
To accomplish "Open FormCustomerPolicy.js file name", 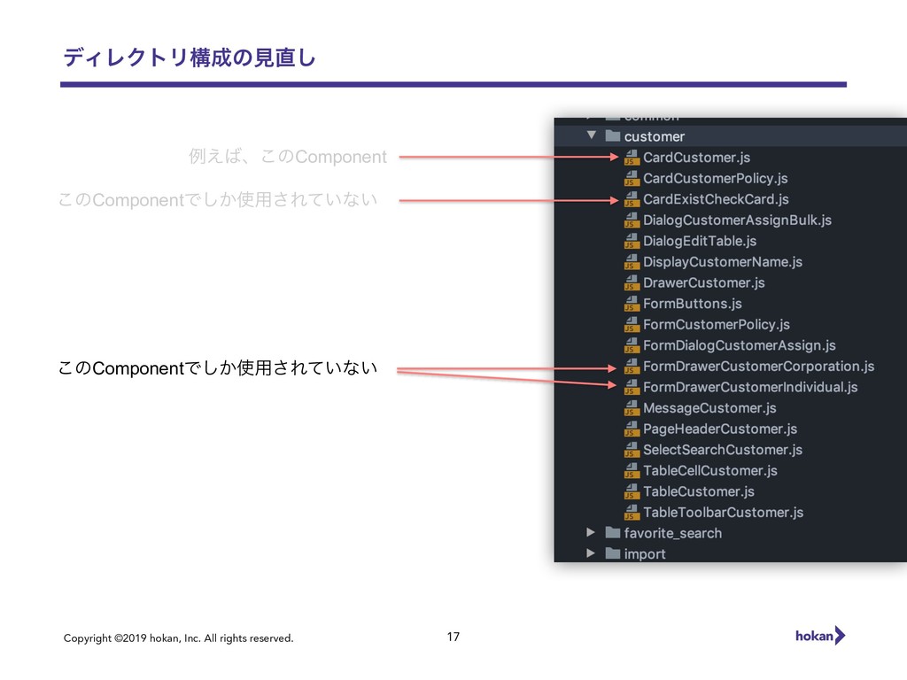I will 717,324.
